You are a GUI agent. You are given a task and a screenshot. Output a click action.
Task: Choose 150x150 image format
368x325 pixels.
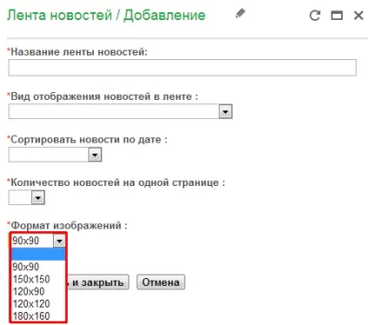coord(38,279)
